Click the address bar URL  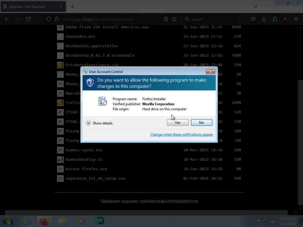click(98, 19)
